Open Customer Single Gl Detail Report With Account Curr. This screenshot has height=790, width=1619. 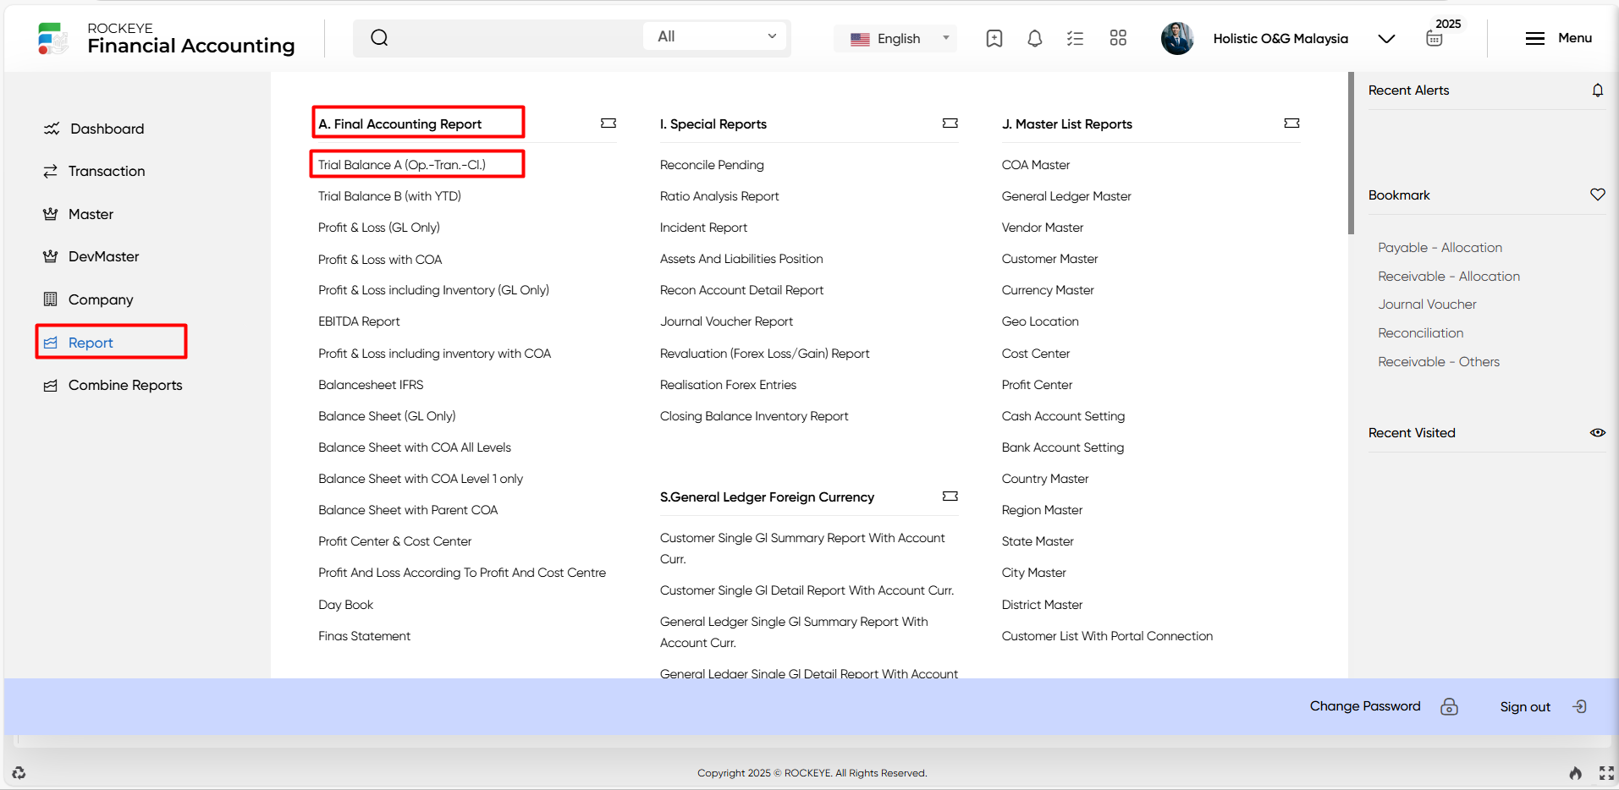tap(807, 590)
